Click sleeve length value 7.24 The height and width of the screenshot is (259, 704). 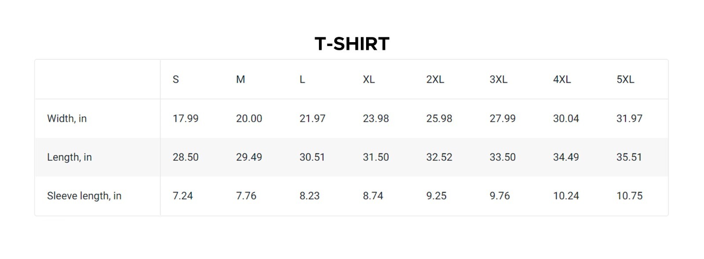(183, 196)
